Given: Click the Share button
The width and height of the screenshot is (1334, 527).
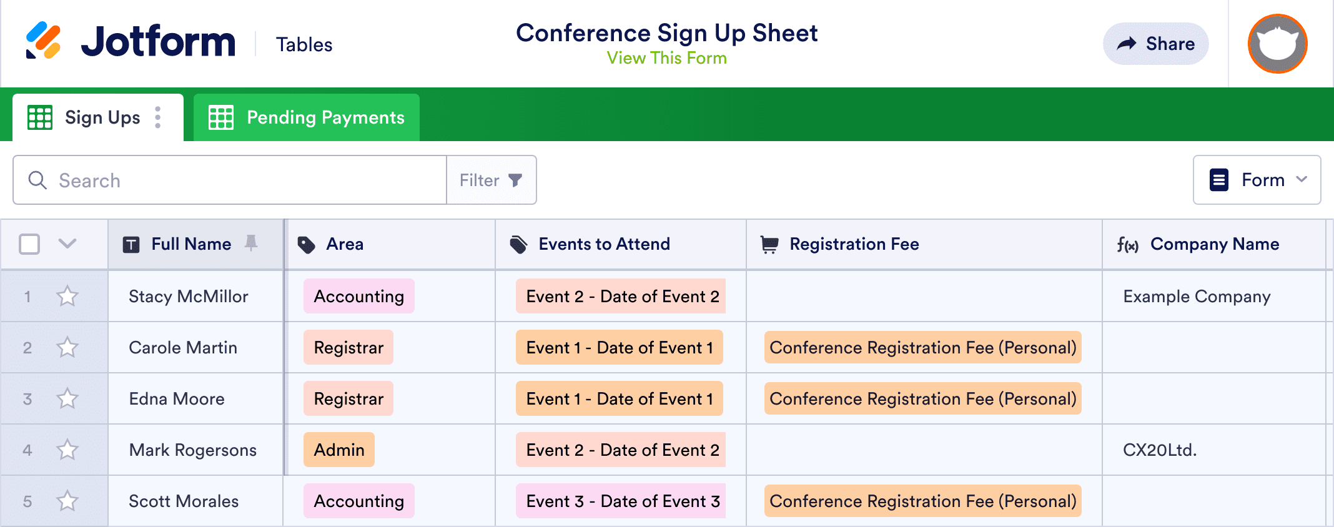Looking at the screenshot, I should 1155,44.
